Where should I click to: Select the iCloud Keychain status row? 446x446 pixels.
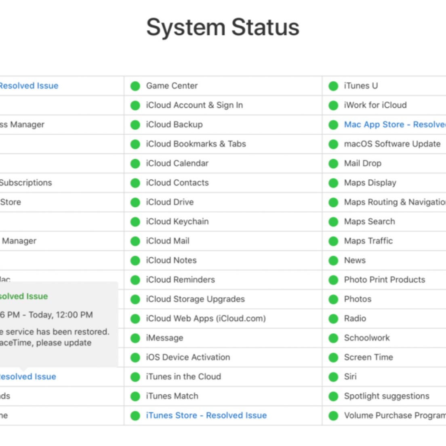click(x=177, y=221)
